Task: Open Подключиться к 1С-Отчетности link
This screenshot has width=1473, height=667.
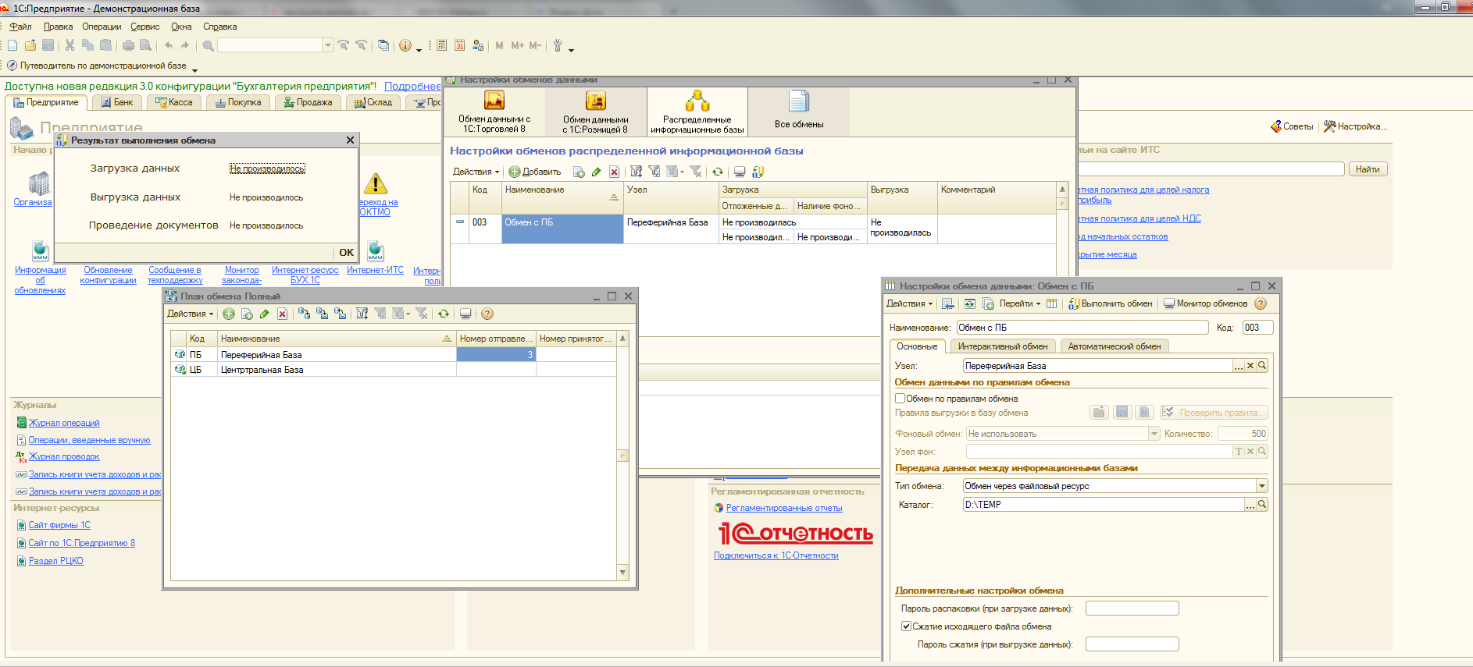Action: pyautogui.click(x=776, y=555)
